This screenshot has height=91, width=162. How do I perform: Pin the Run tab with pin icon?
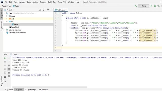click(5, 81)
